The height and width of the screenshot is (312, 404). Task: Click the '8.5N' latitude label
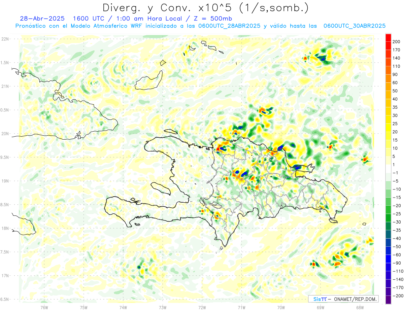click(x=5, y=205)
